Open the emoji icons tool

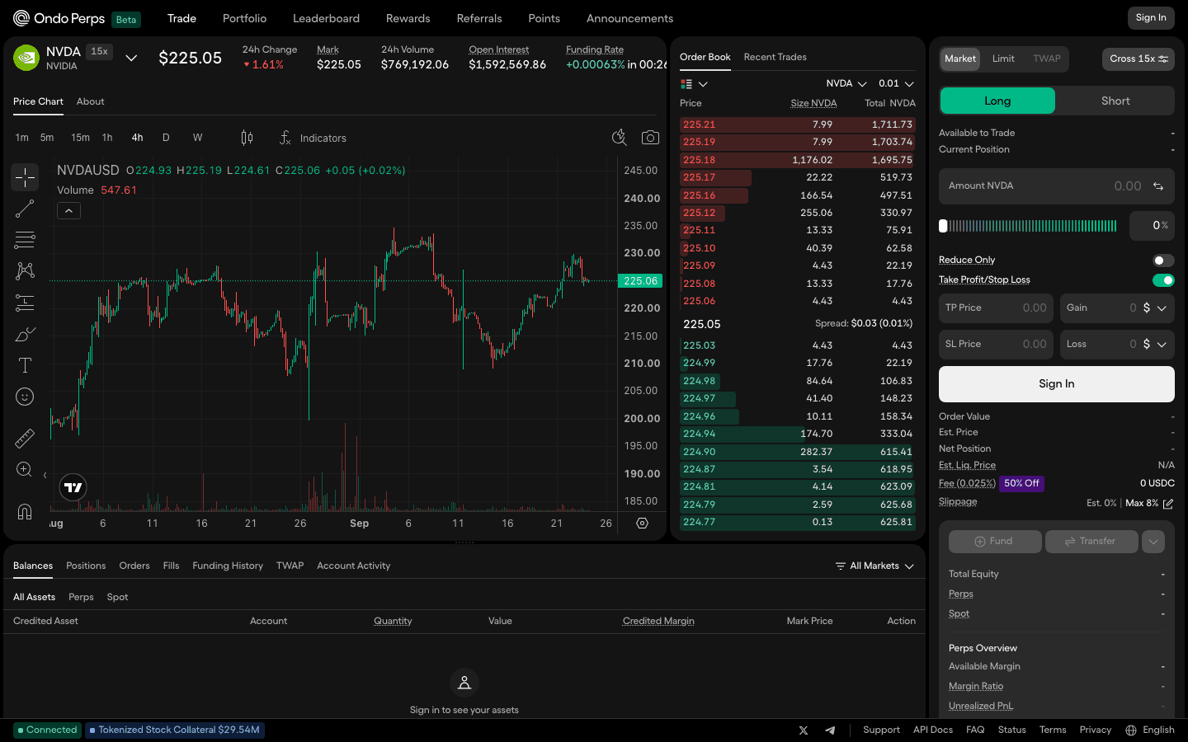(25, 397)
